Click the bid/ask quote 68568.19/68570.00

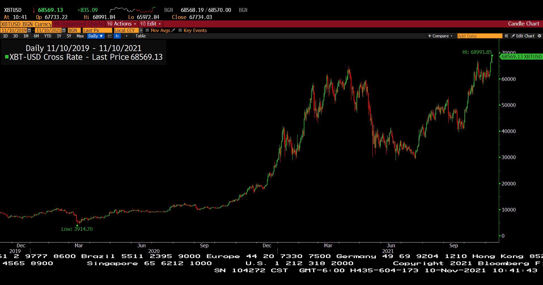(x=206, y=10)
